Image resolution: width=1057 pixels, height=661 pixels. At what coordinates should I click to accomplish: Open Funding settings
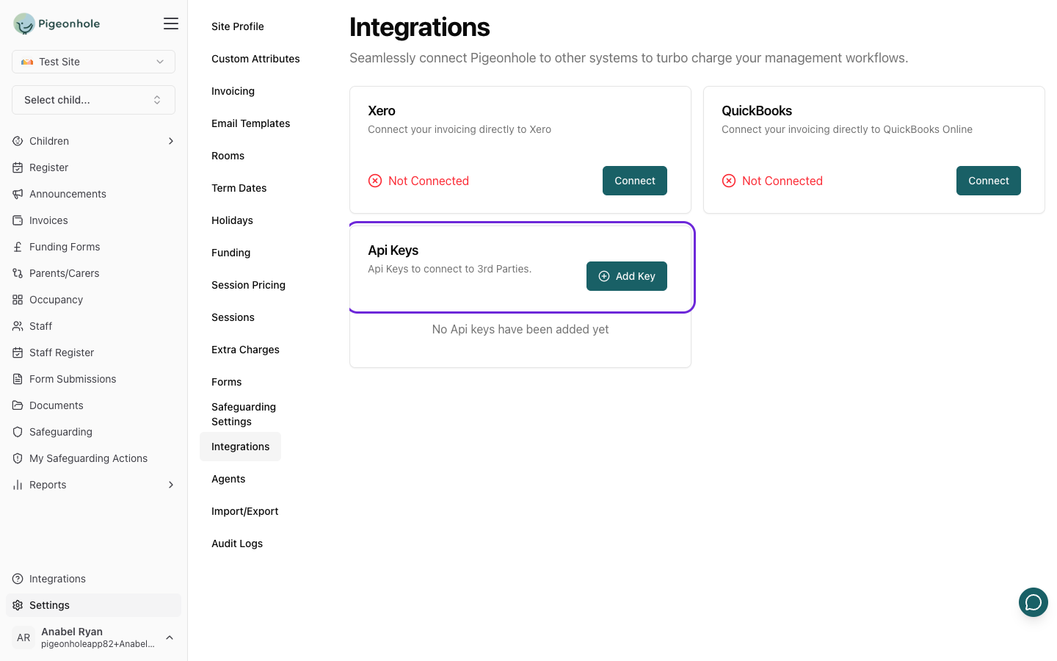tap(230, 253)
